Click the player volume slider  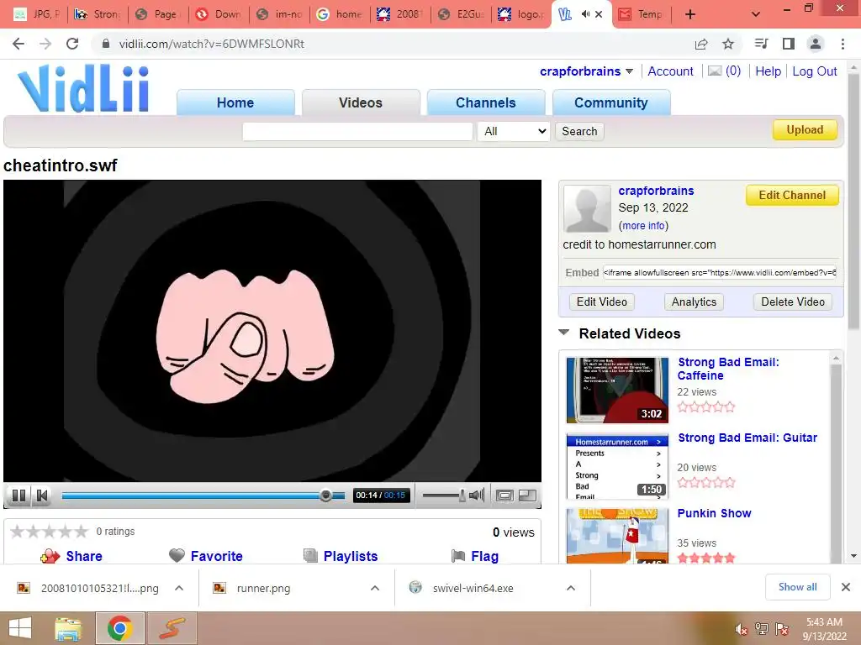tap(444, 496)
